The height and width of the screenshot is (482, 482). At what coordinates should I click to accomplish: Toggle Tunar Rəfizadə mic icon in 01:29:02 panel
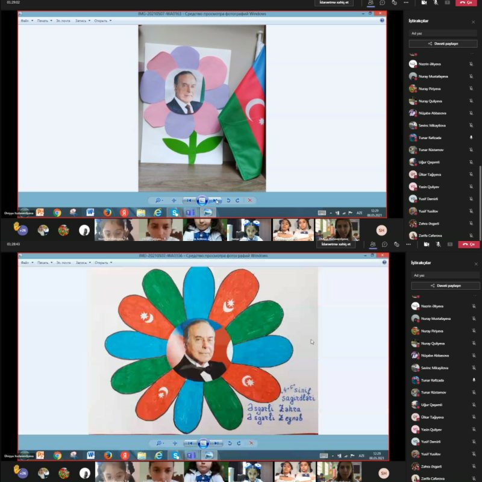[471, 138]
